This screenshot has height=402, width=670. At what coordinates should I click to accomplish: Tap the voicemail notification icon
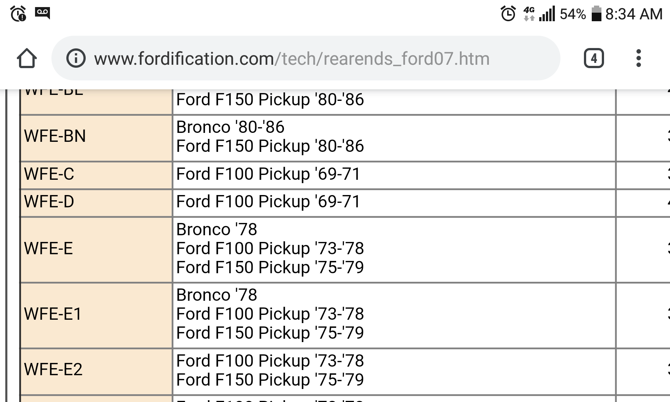point(43,12)
